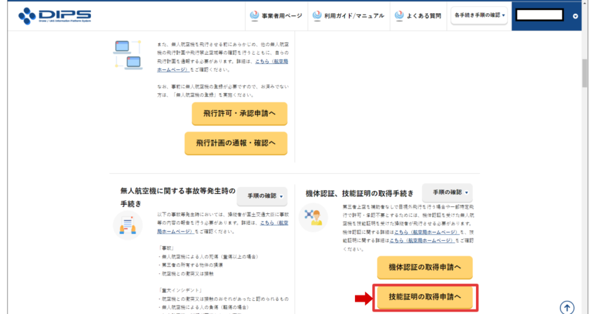Expand 手順の確認 for 機体認証、技能証明
Image resolution: width=590 pixels, height=314 pixels.
[447, 192]
